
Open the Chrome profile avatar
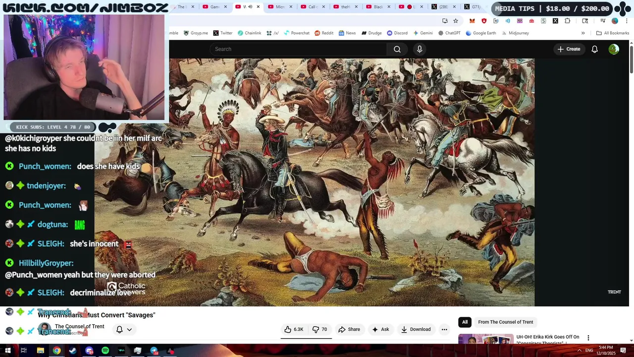[615, 21]
